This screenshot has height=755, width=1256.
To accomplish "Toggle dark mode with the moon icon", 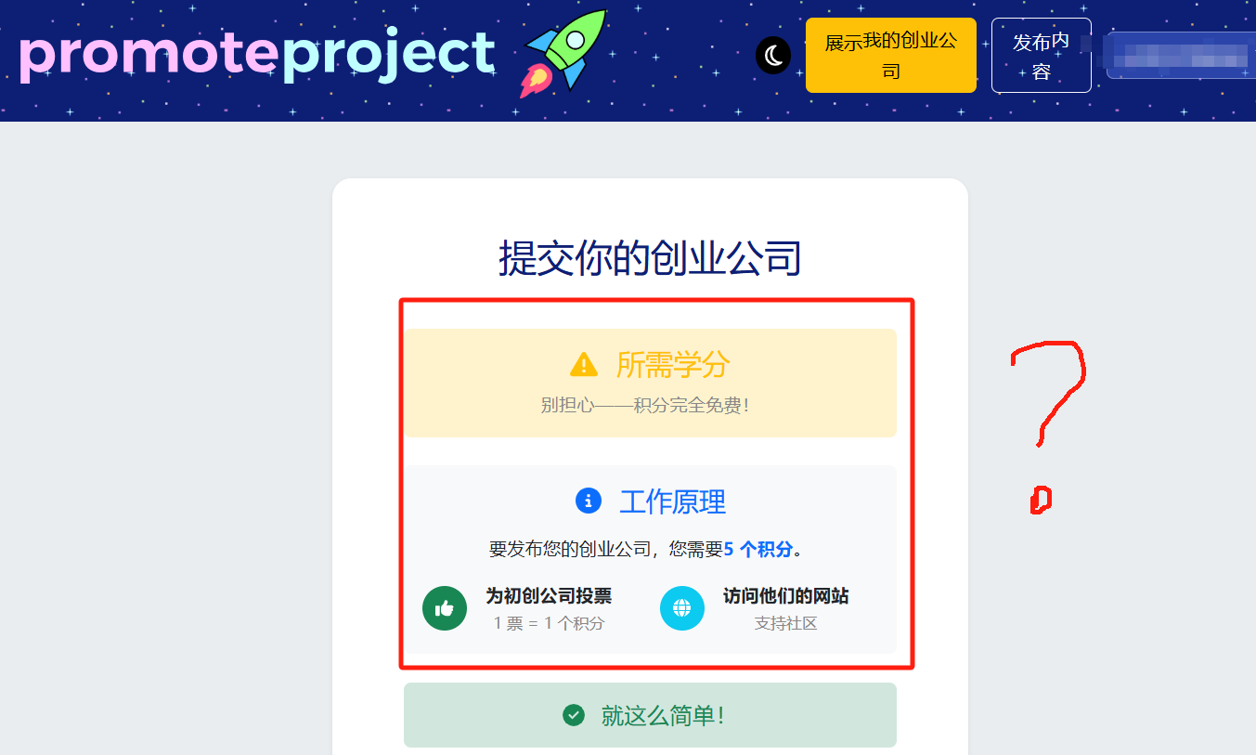I will (x=772, y=56).
